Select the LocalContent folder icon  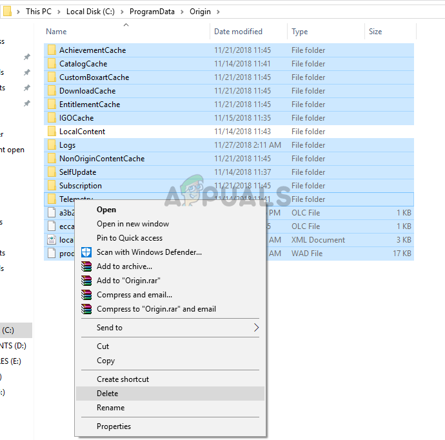click(x=52, y=132)
